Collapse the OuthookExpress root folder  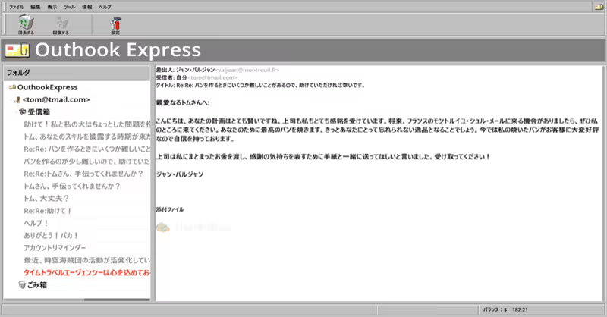pyautogui.click(x=12, y=87)
